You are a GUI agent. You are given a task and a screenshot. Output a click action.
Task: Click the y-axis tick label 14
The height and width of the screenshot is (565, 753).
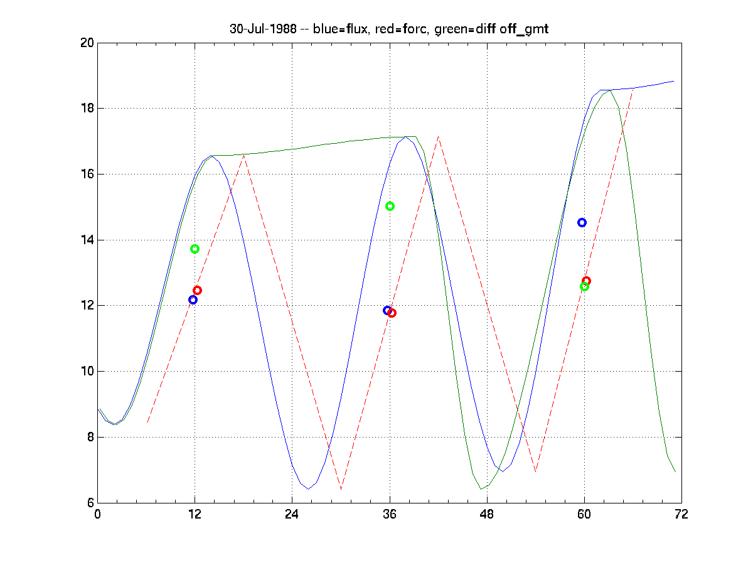point(87,240)
